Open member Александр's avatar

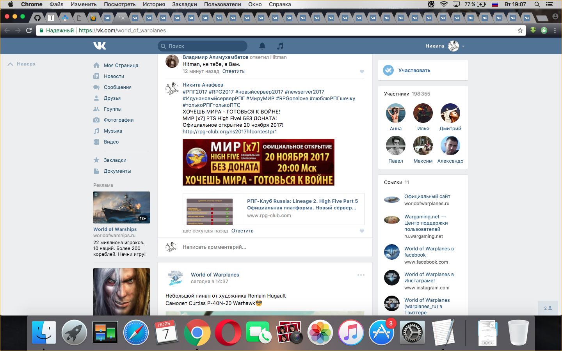[450, 146]
